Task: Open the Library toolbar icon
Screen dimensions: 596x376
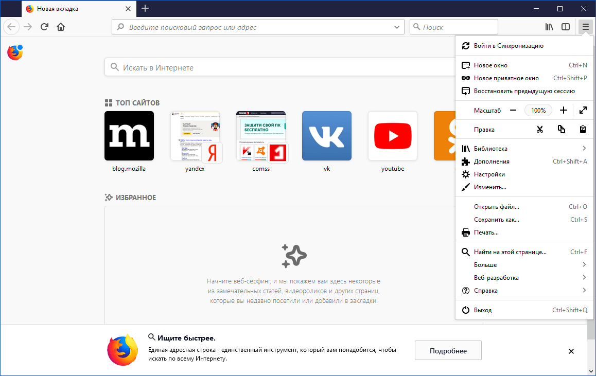Action: [x=549, y=26]
